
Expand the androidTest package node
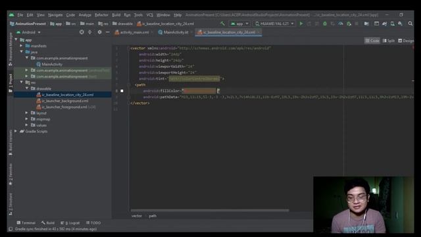tap(26, 70)
